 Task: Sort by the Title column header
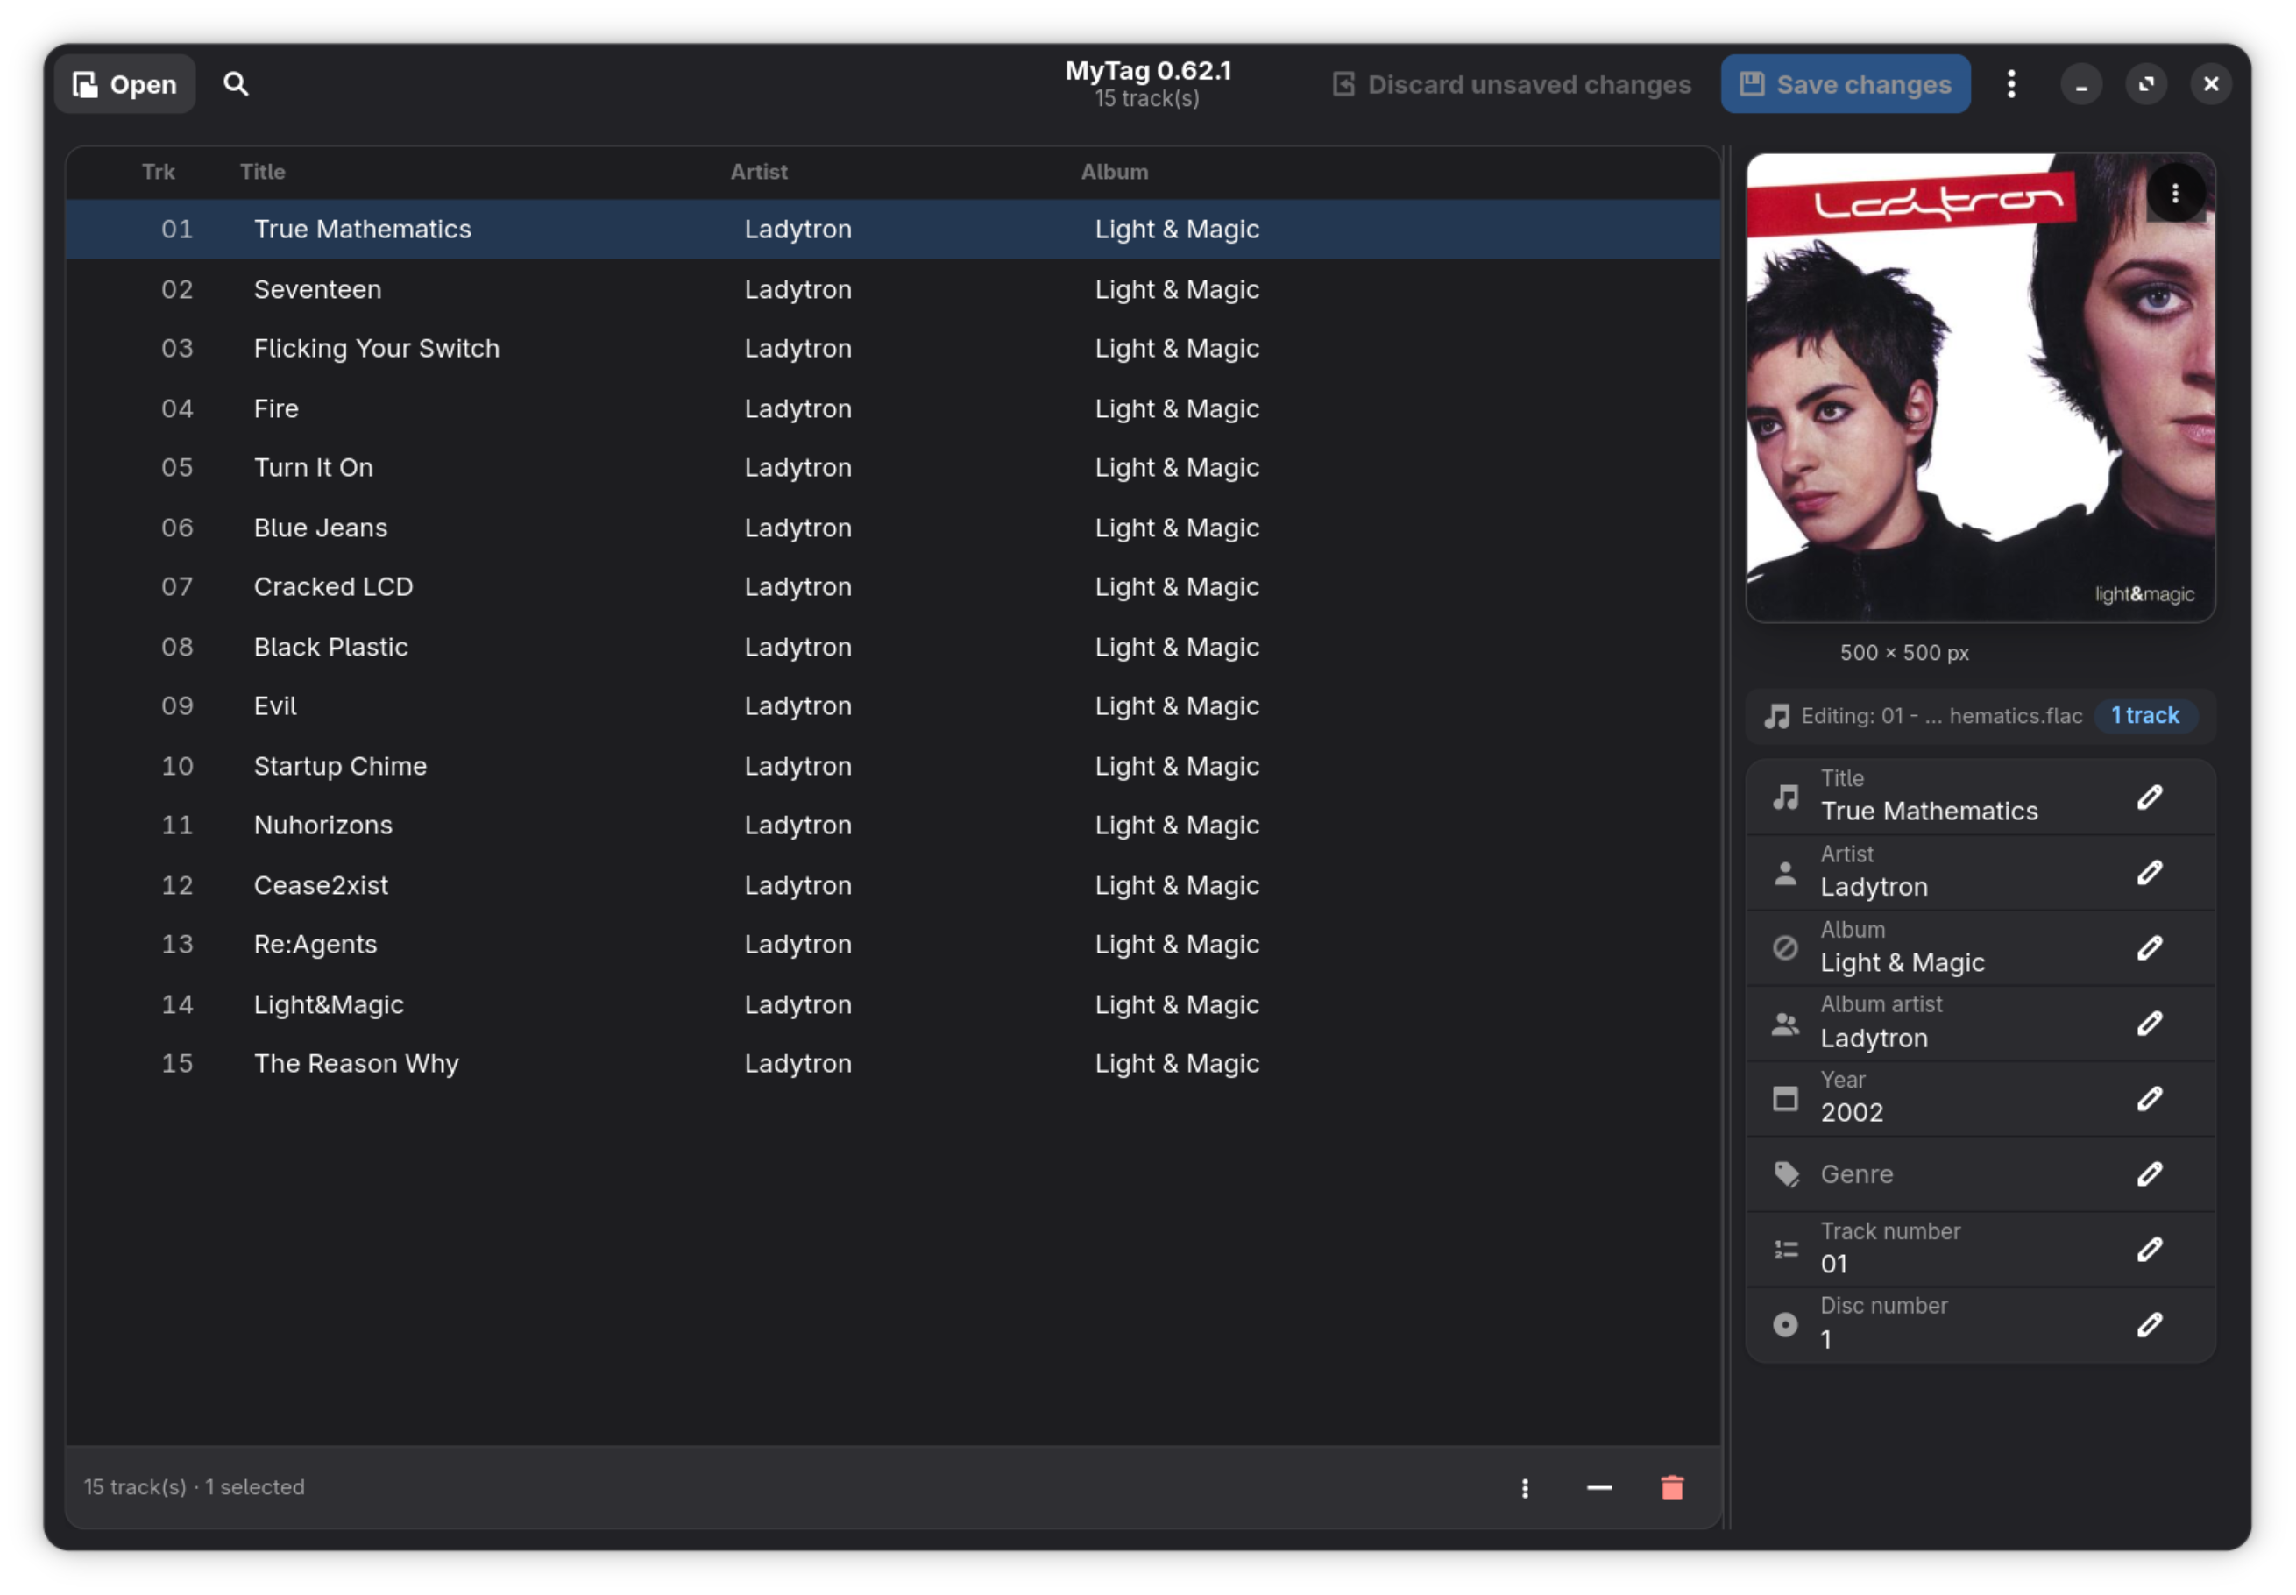click(263, 172)
